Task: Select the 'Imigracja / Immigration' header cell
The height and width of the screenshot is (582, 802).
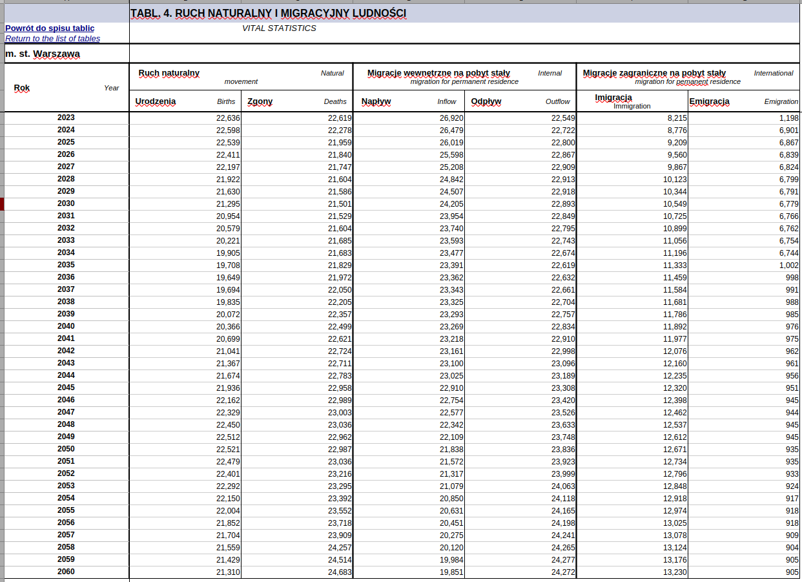Action: tap(631, 101)
